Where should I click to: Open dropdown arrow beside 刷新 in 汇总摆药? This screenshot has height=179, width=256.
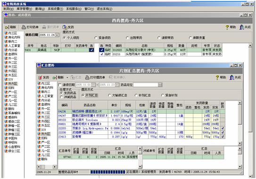point(67,78)
